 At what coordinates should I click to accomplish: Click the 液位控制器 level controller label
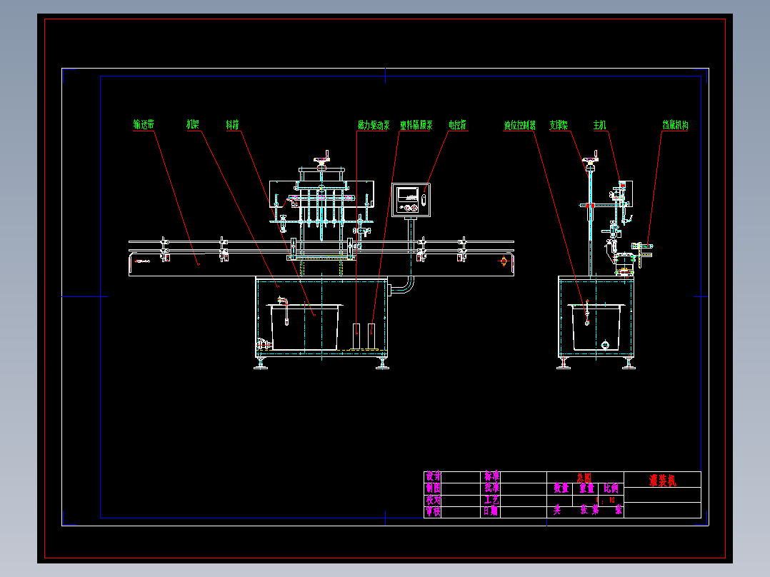520,125
